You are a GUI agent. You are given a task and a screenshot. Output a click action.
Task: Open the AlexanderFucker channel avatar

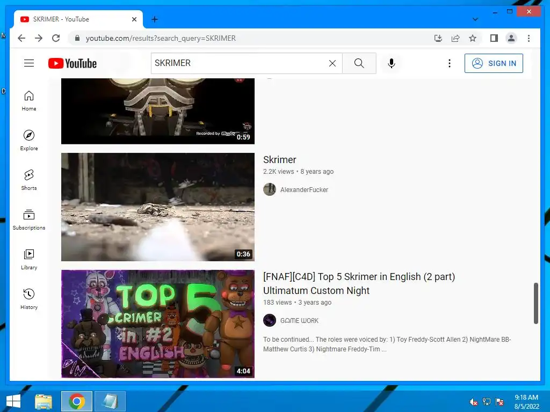point(270,189)
